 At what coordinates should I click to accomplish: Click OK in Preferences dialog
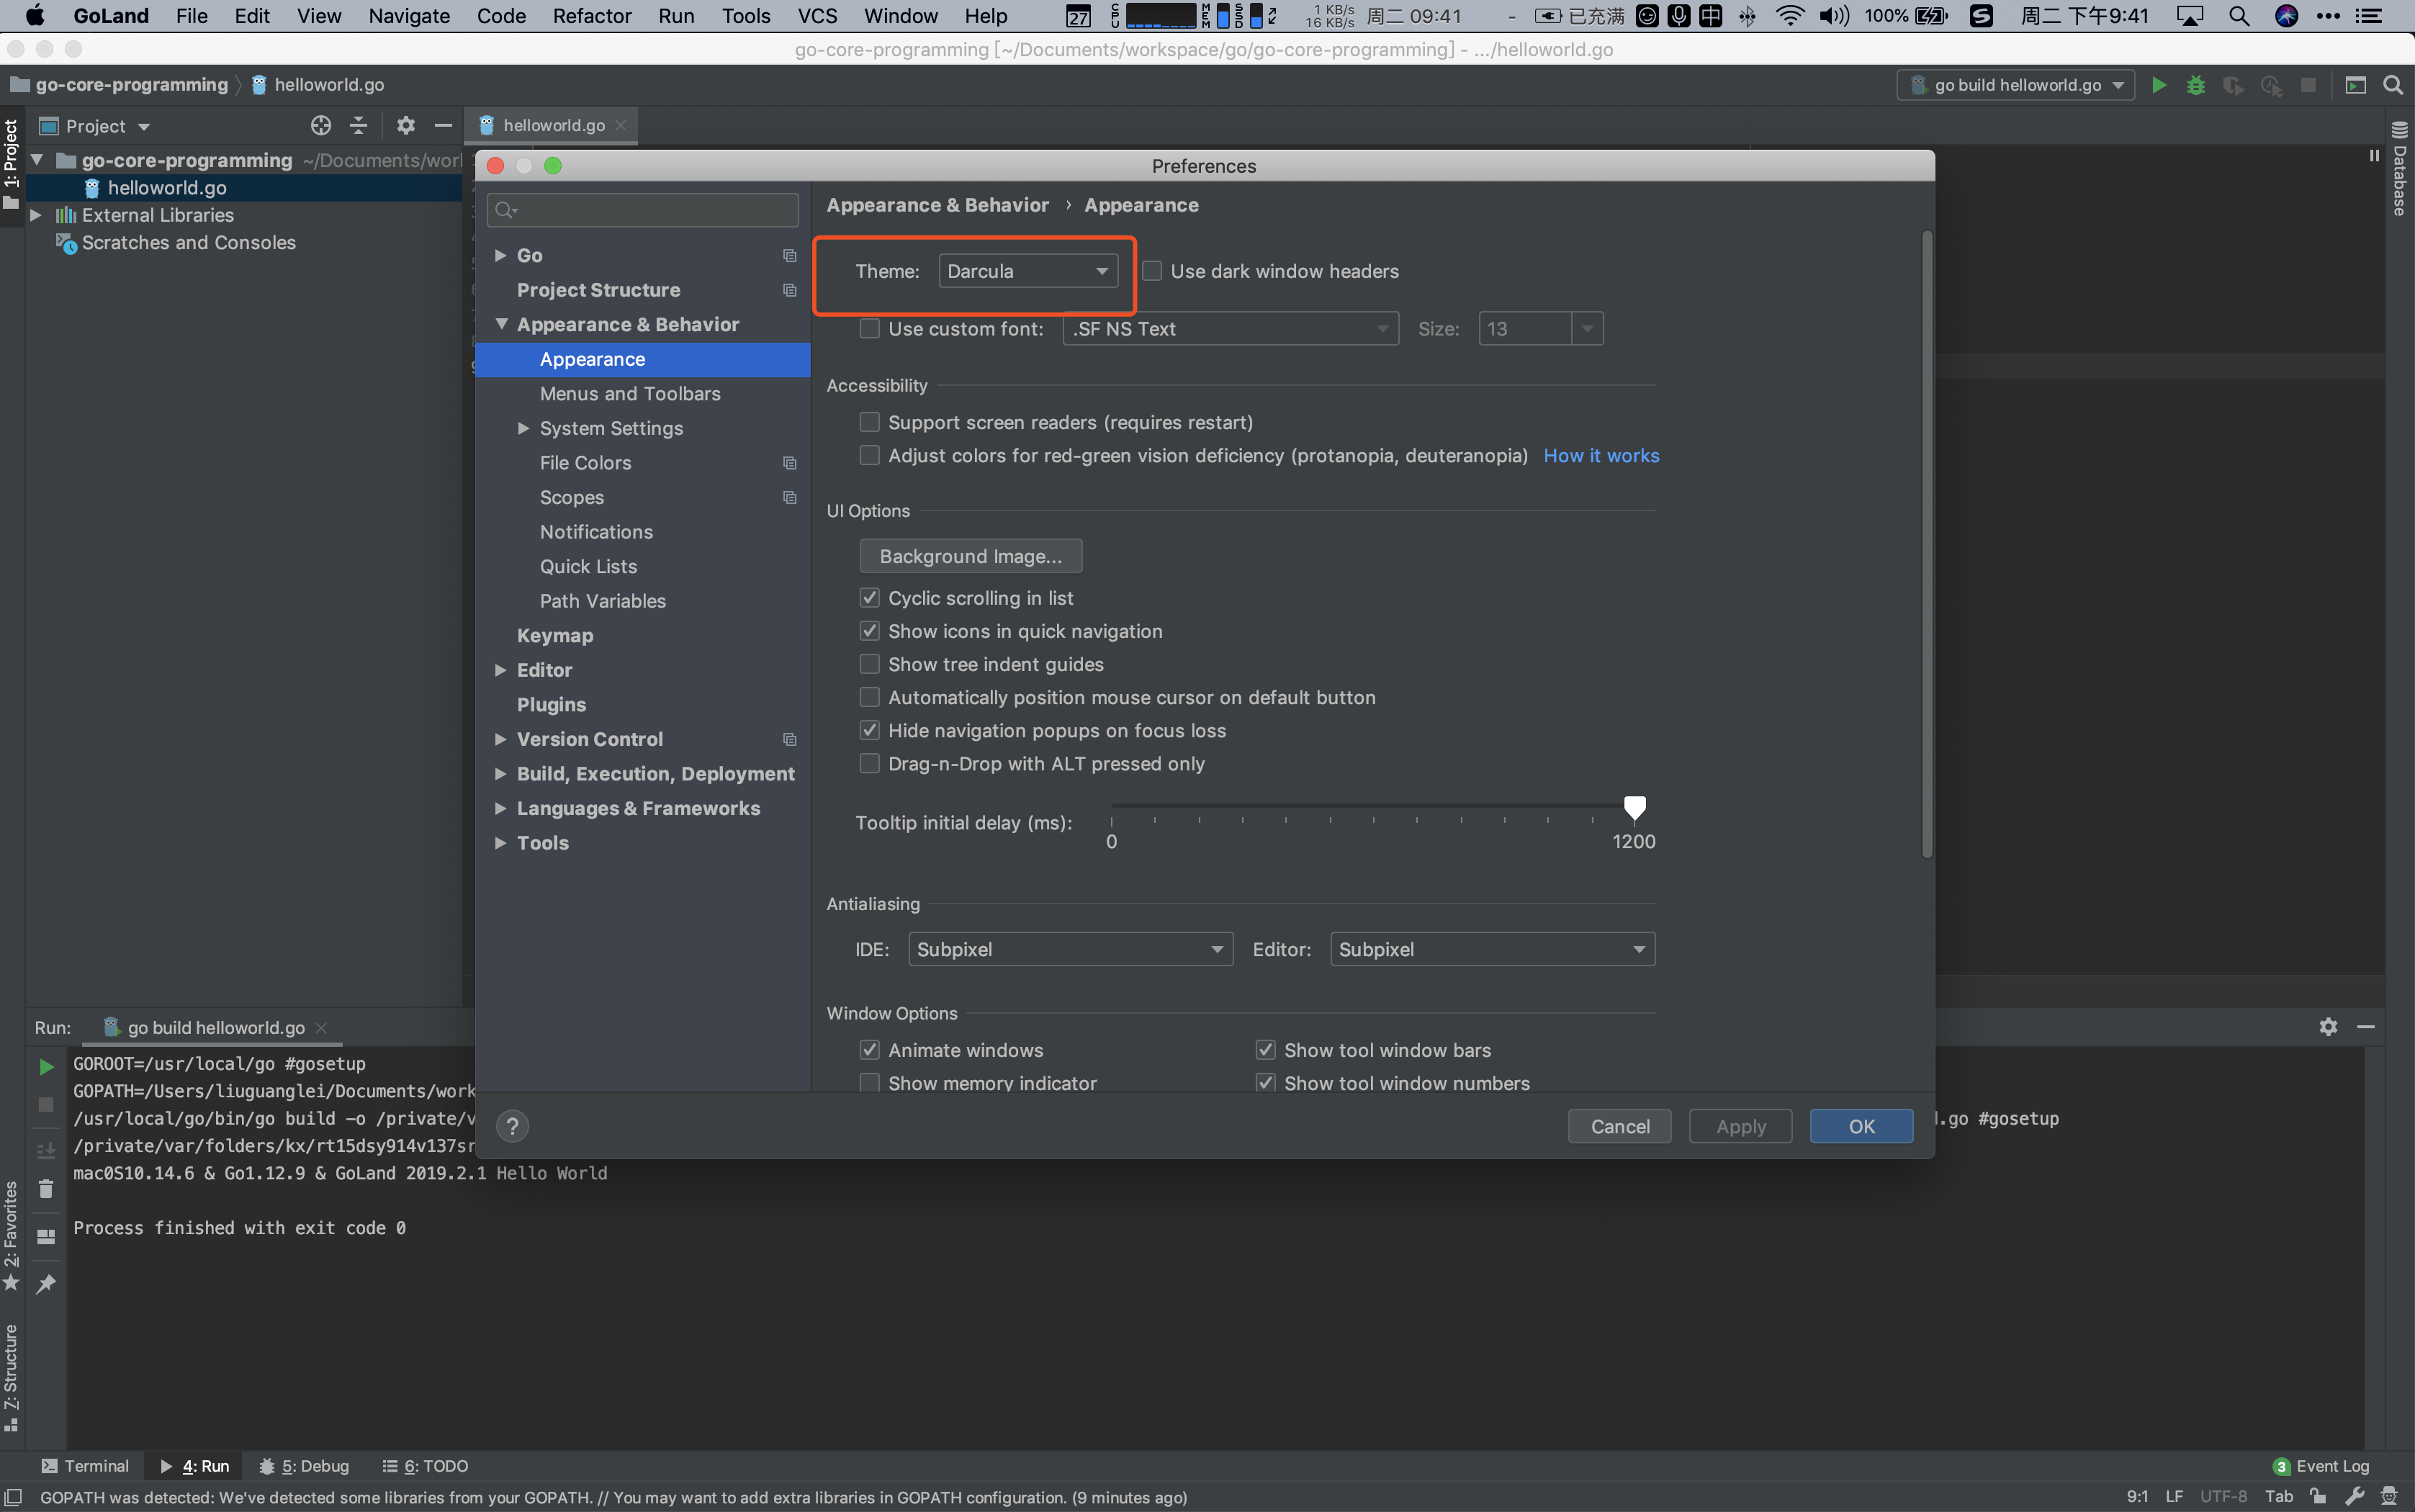1861,1126
